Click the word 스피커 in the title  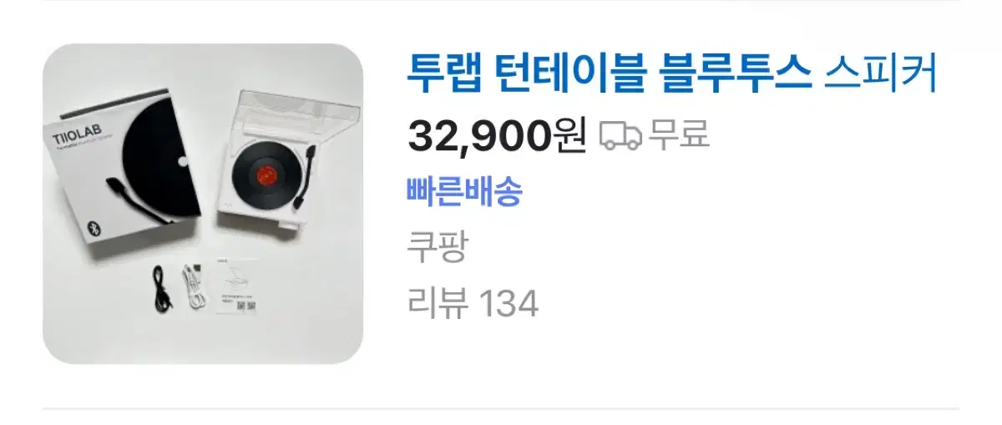click(882, 73)
